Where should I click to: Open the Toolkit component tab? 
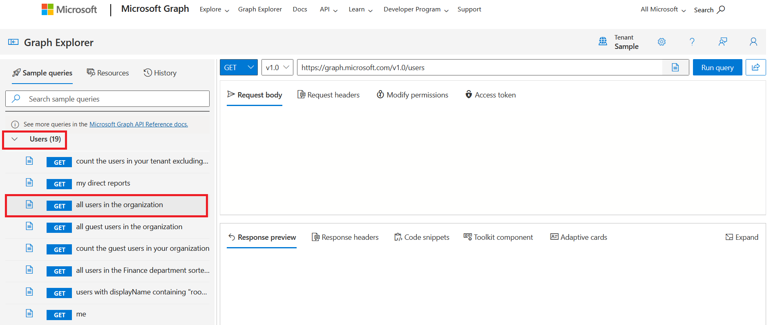[x=498, y=237]
